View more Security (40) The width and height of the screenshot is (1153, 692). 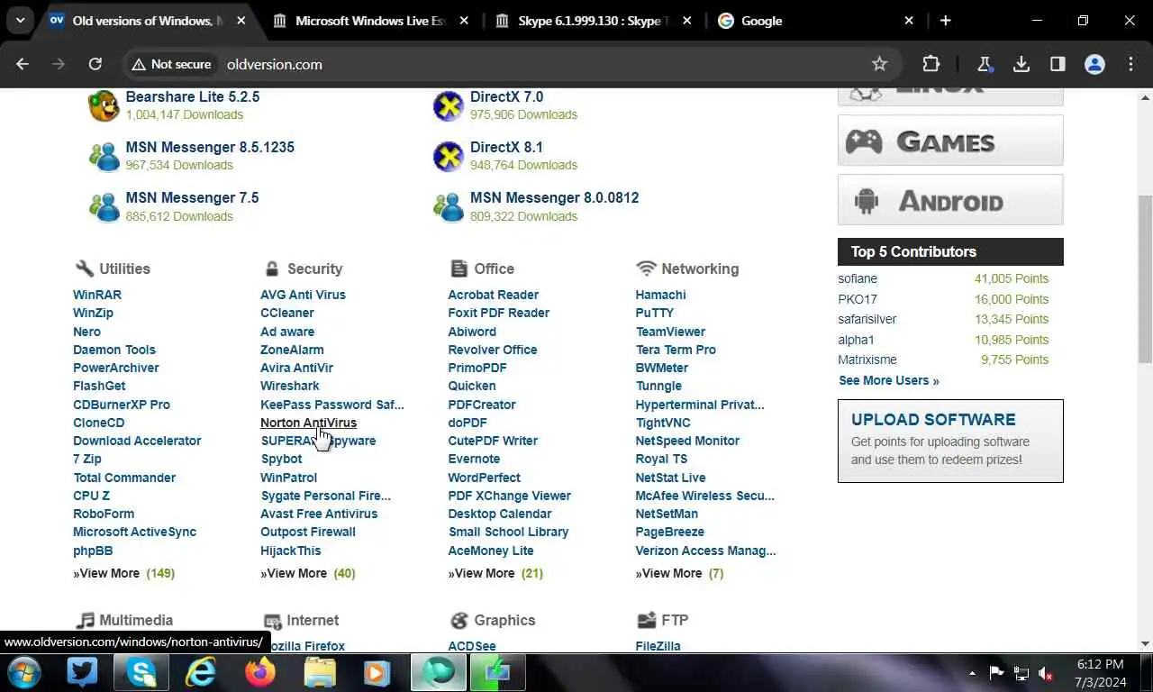(x=308, y=573)
